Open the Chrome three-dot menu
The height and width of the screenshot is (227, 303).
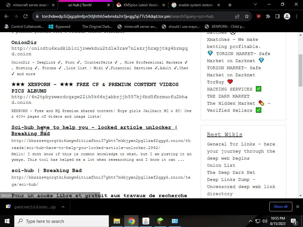coord(296,17)
